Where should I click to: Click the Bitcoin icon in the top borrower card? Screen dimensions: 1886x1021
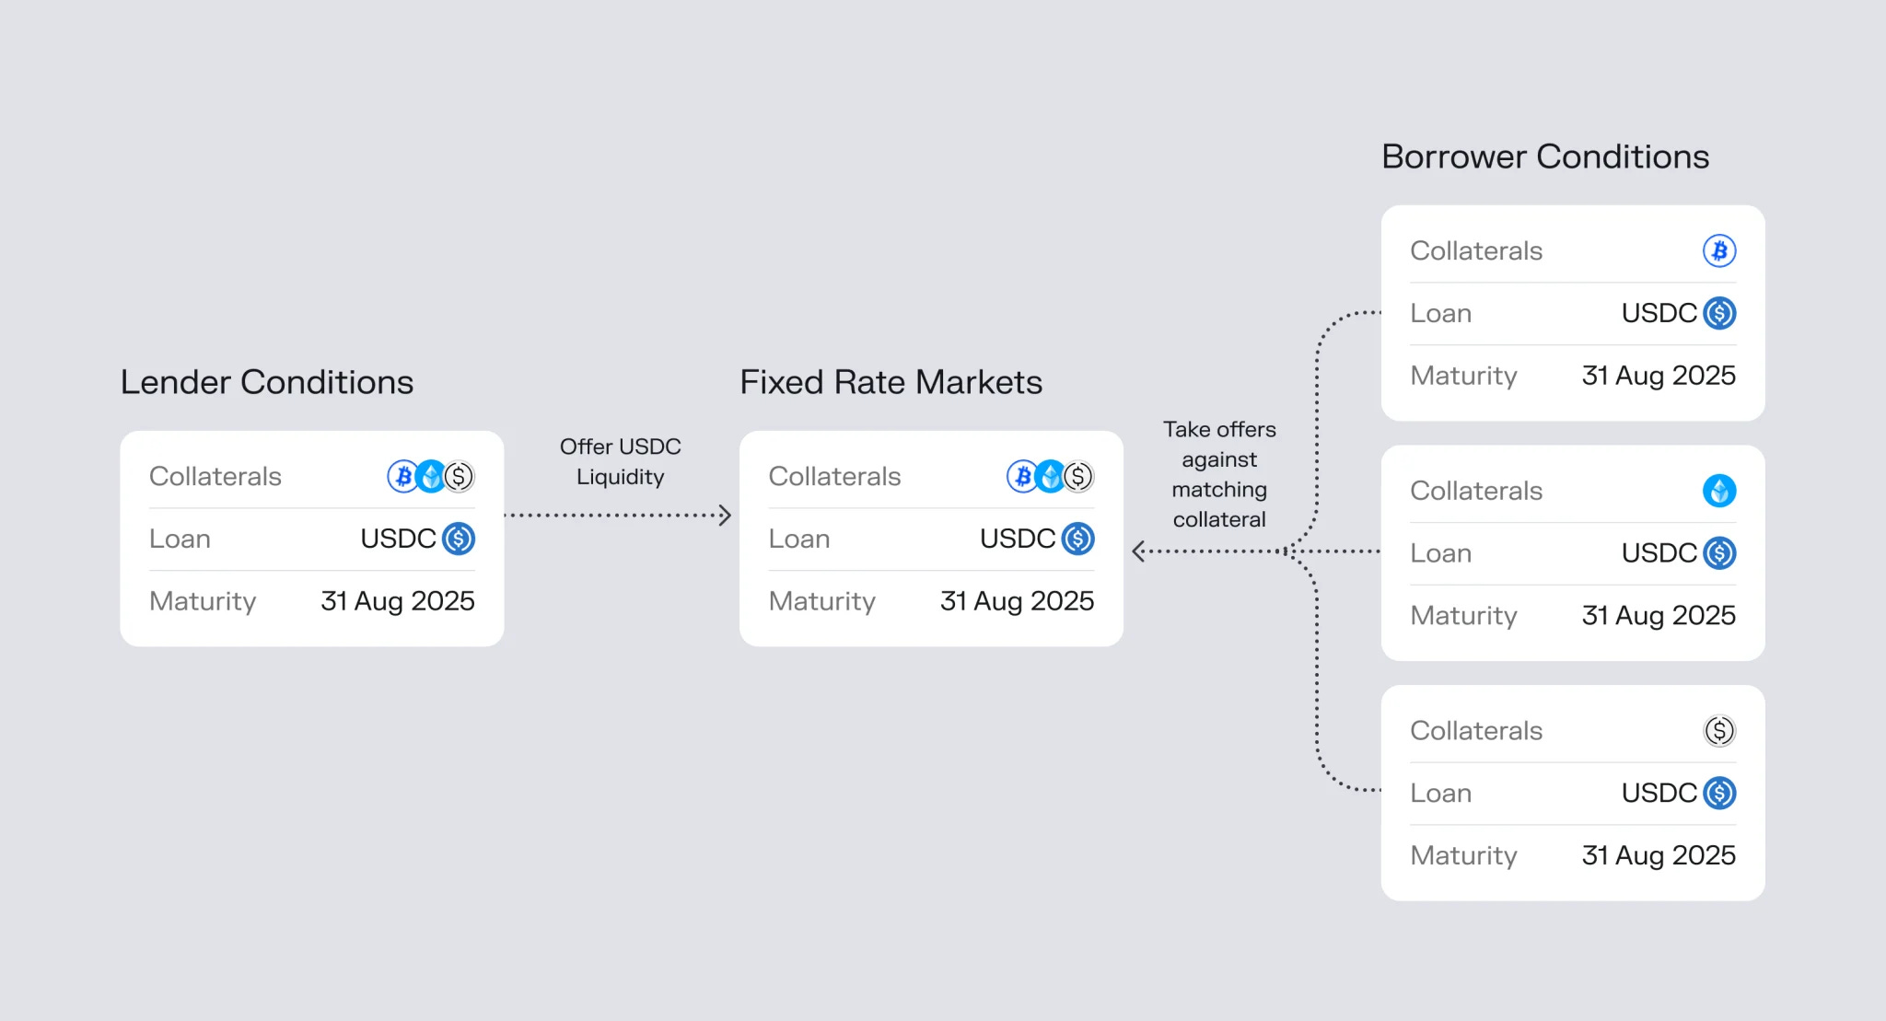(1719, 250)
